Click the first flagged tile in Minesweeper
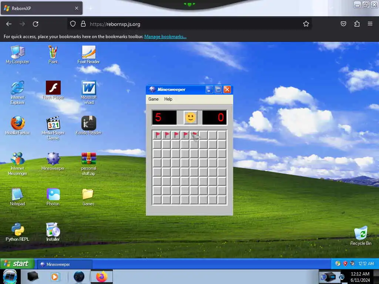 [157, 135]
